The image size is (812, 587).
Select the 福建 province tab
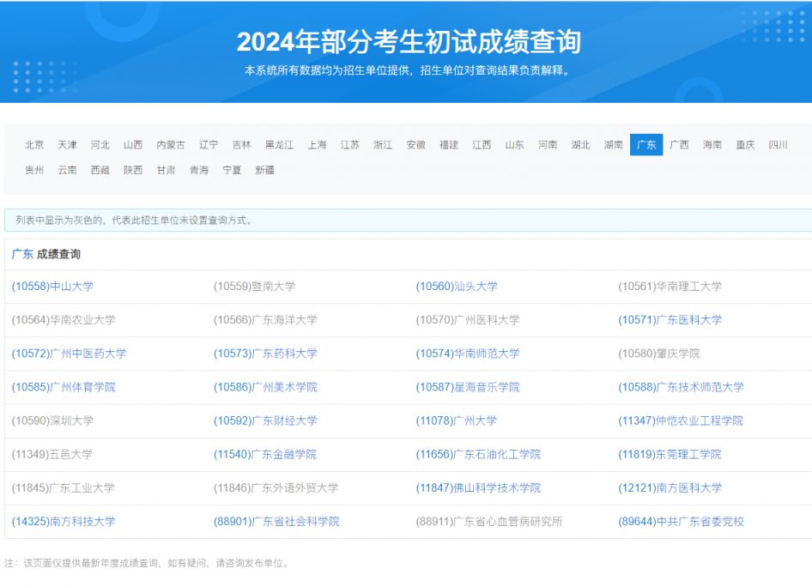coord(449,145)
